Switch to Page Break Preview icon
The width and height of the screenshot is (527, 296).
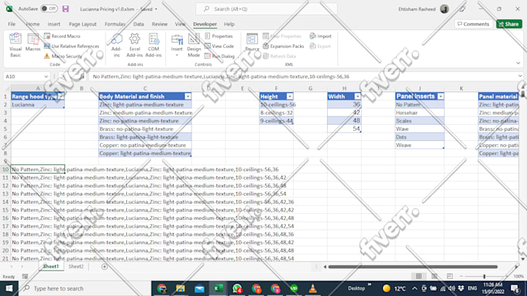[449, 276]
